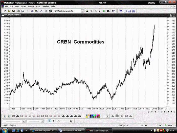Click the Copy icon

pos(32,11)
